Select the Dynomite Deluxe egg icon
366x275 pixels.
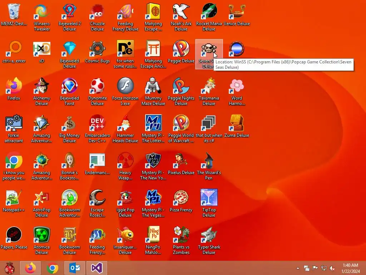[x=97, y=86]
